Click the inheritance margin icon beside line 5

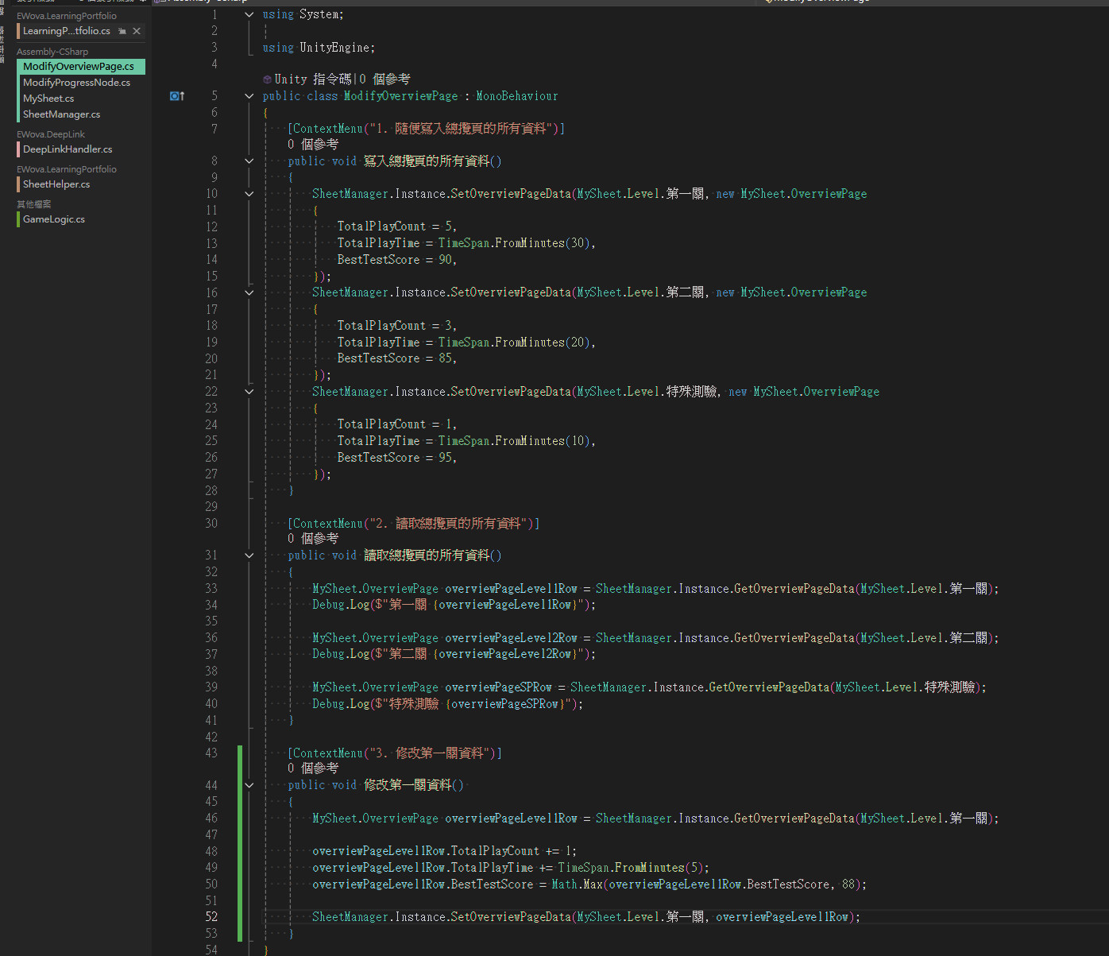tap(177, 96)
